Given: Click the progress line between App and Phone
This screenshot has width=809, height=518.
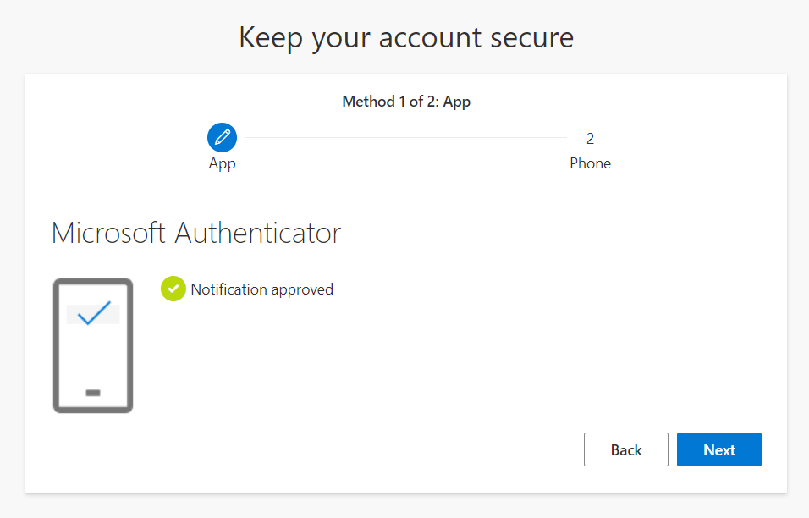Looking at the screenshot, I should [406, 138].
